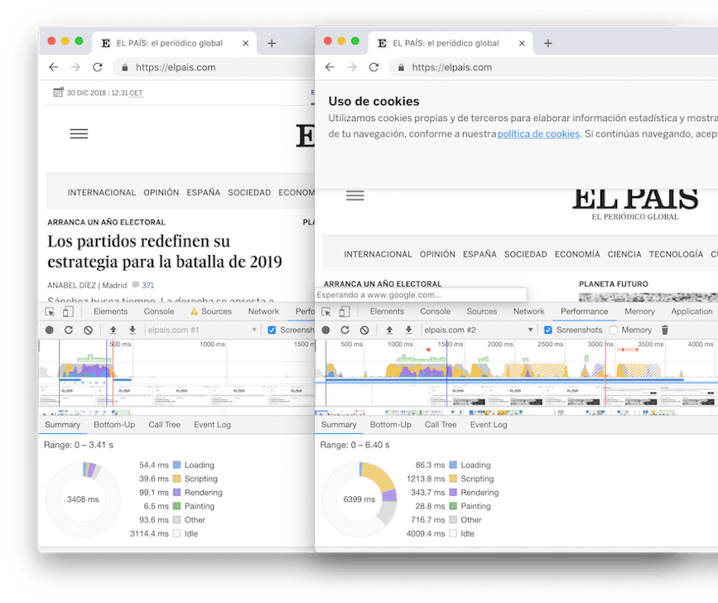Screen dimensions: 718x603
Task: Start recording in left Performance panel
Action: click(x=50, y=330)
